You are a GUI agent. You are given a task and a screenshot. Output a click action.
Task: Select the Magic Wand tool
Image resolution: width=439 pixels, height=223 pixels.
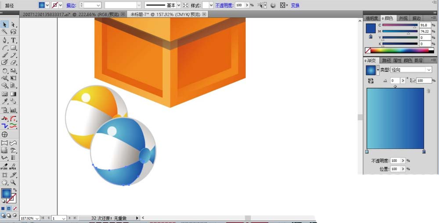coord(4,32)
